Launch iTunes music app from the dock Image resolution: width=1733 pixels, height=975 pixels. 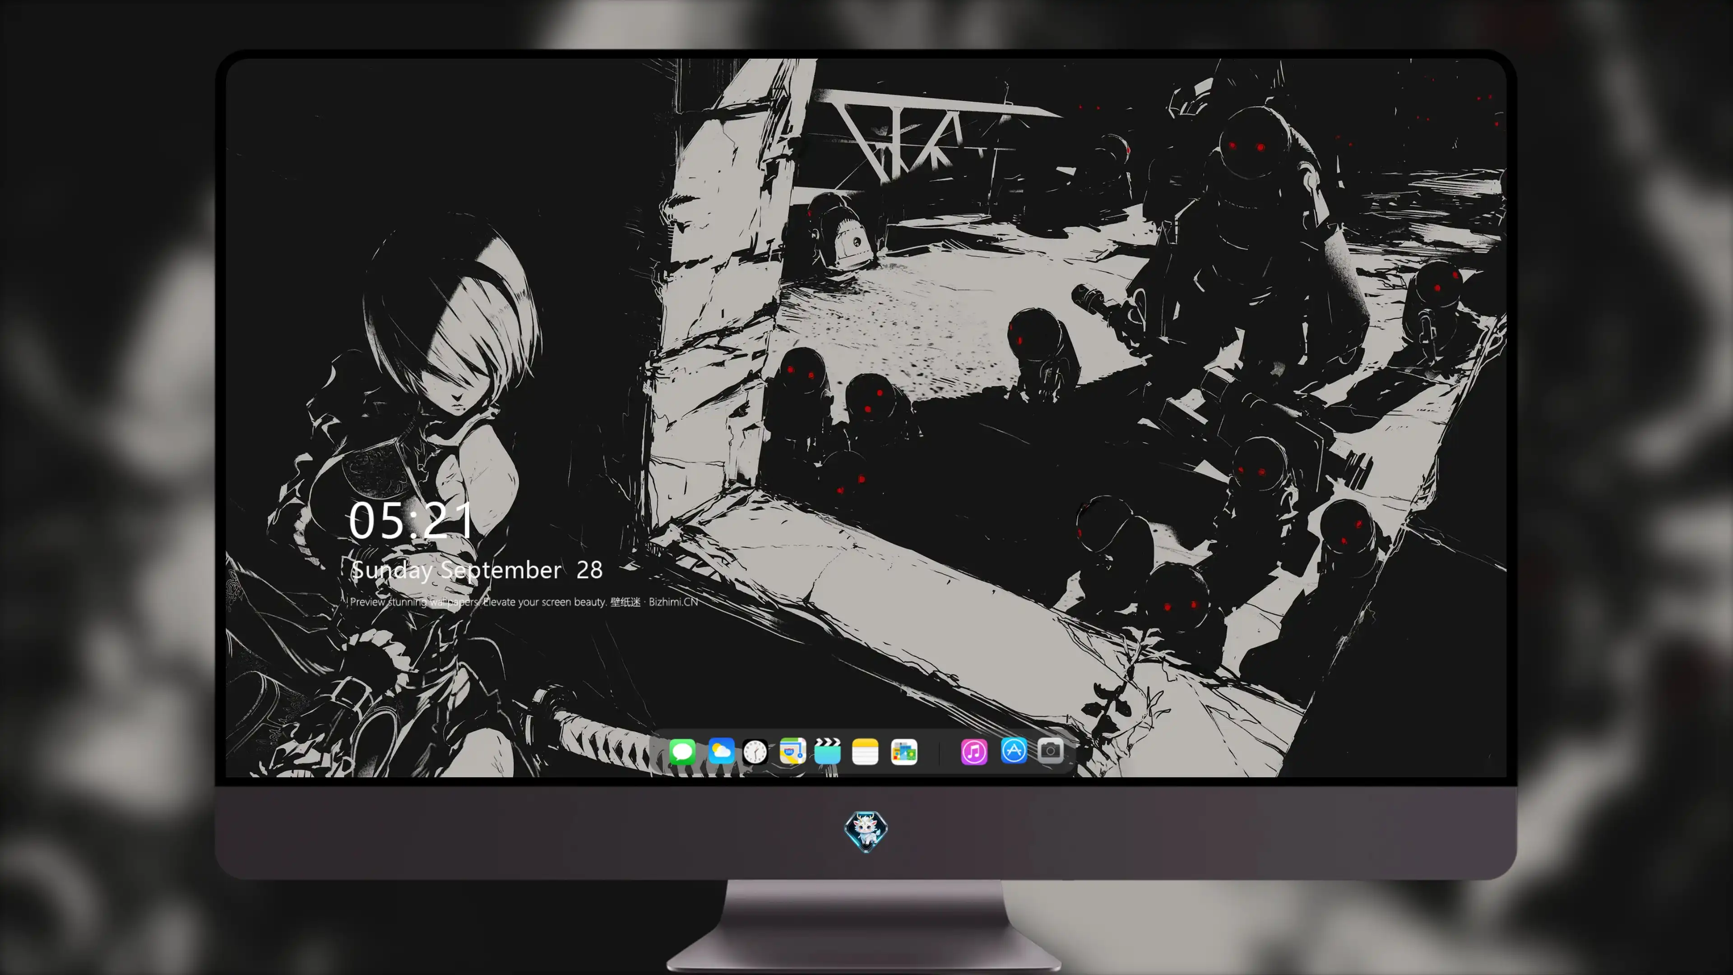(x=974, y=752)
